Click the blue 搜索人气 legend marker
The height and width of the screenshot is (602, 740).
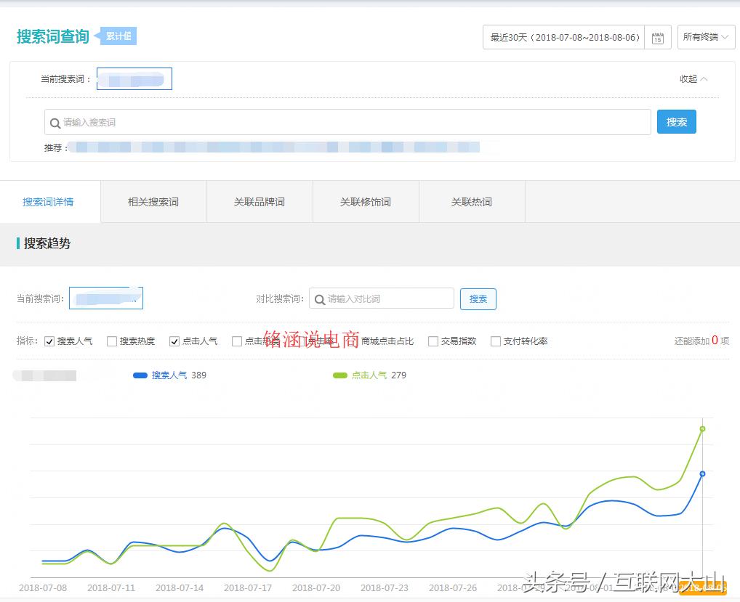pos(141,376)
